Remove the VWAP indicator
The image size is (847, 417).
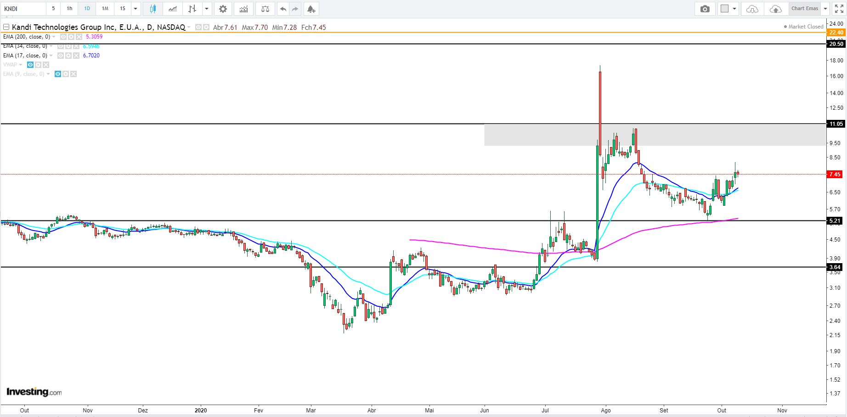pyautogui.click(x=46, y=65)
